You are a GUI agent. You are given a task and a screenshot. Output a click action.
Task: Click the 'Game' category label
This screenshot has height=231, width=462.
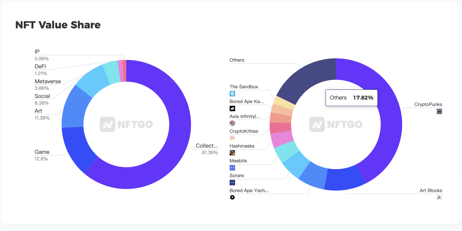click(x=42, y=152)
